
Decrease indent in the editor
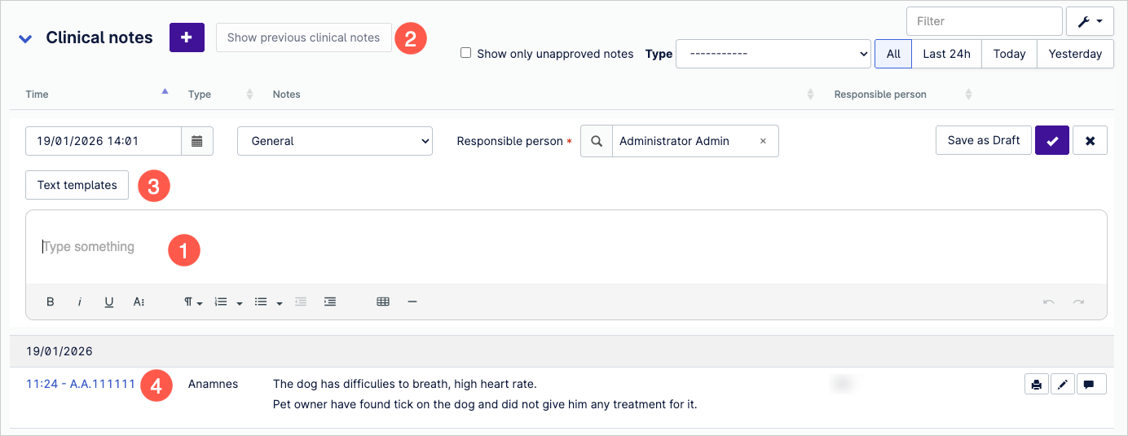click(301, 302)
